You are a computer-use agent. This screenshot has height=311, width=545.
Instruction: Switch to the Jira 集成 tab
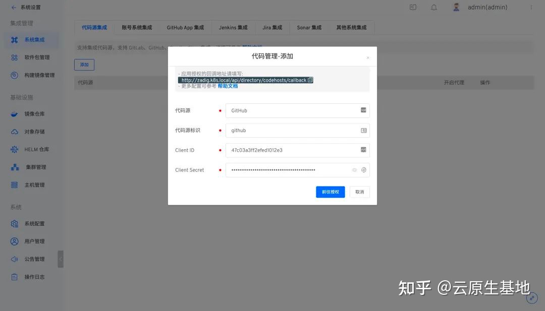point(272,28)
